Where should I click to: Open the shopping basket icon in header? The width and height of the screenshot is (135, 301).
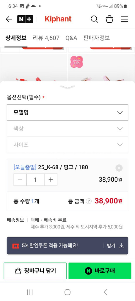pos(110,19)
